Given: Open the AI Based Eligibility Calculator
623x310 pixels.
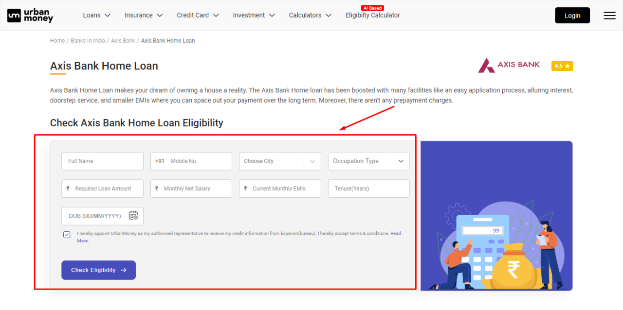Looking at the screenshot, I should pos(373,15).
